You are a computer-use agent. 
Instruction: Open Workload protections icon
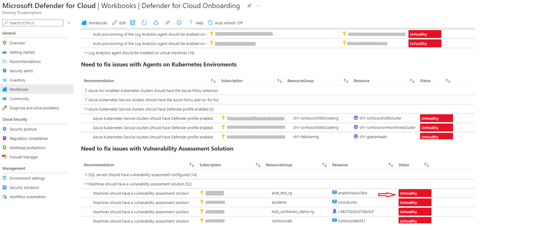pyautogui.click(x=4, y=148)
